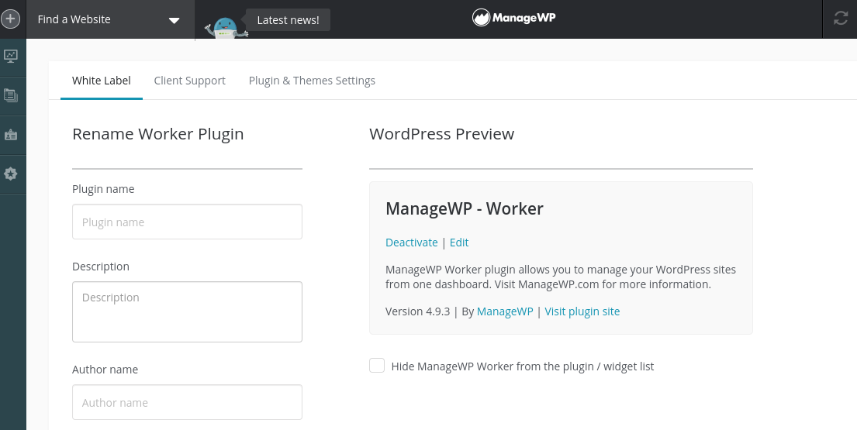Click the robot mascot icon
The height and width of the screenshot is (430, 857).
coord(226,28)
